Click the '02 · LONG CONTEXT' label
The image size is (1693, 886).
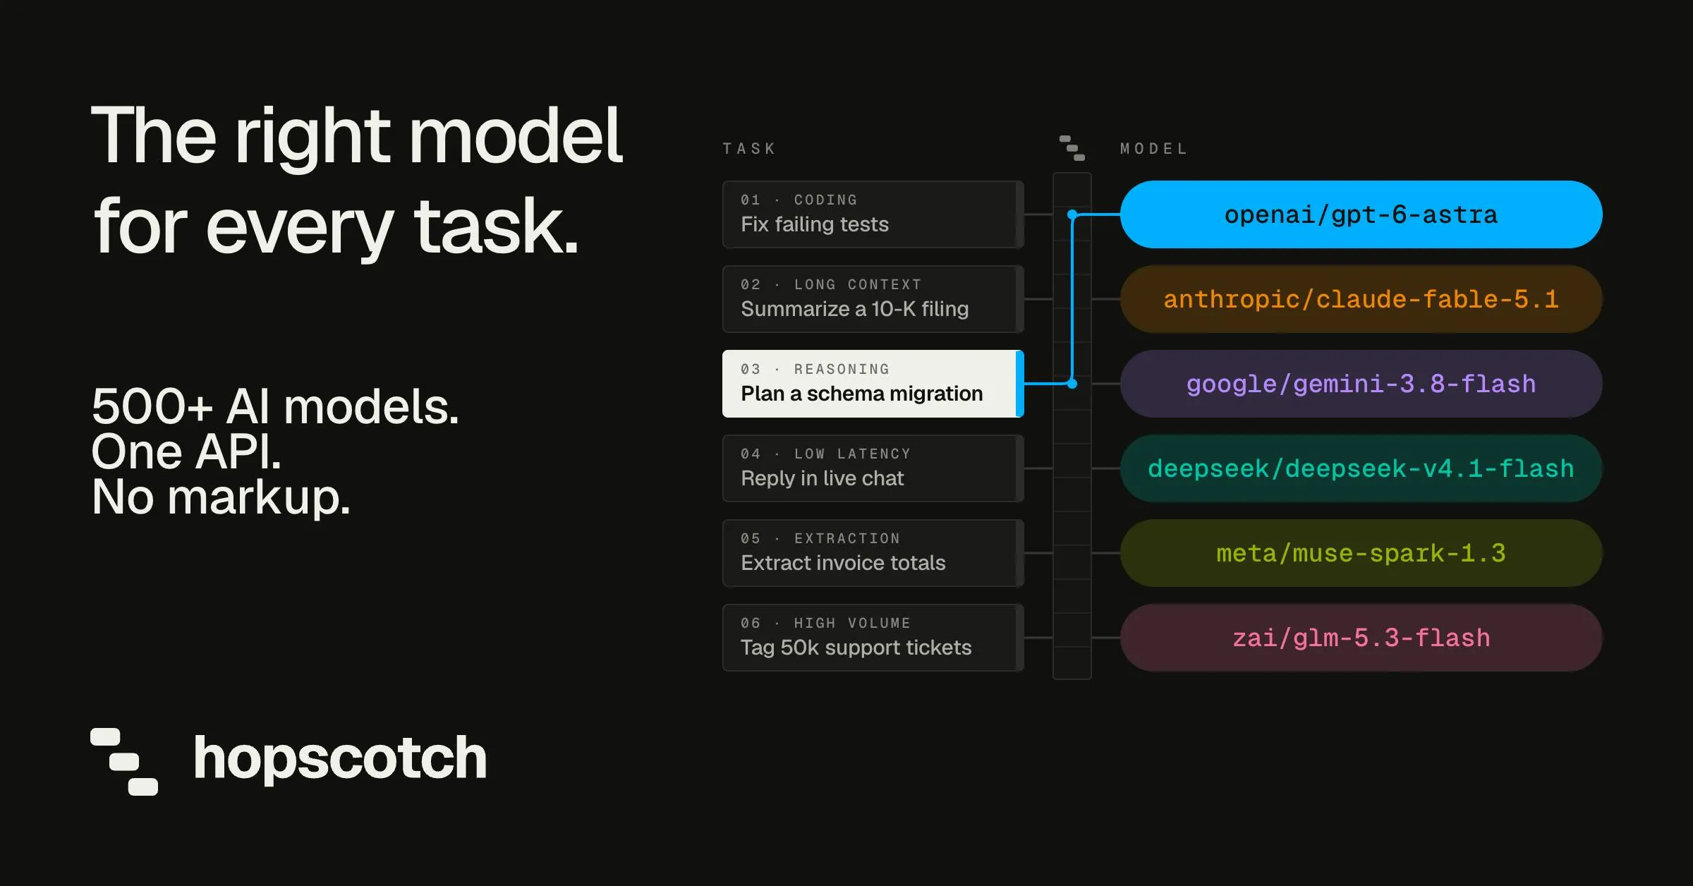pos(831,284)
